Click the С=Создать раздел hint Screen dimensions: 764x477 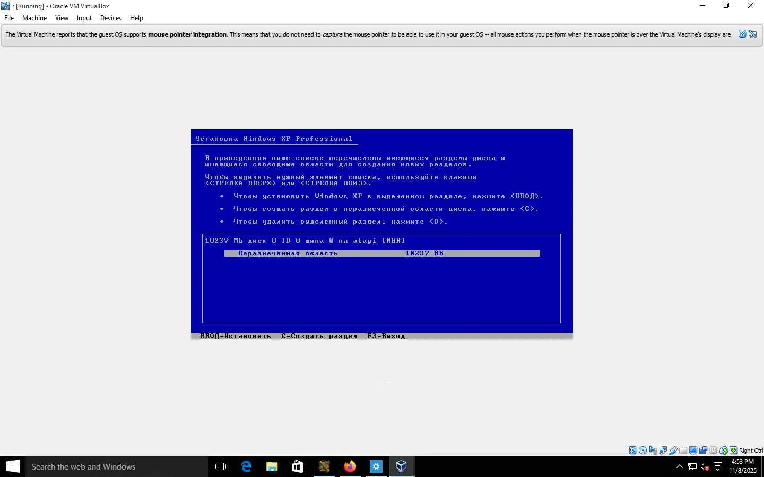319,336
